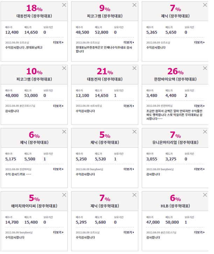Open 더보기 on the 유니온머티리얼 review
This screenshot has height=254, width=214.
pyautogui.click(x=199, y=169)
